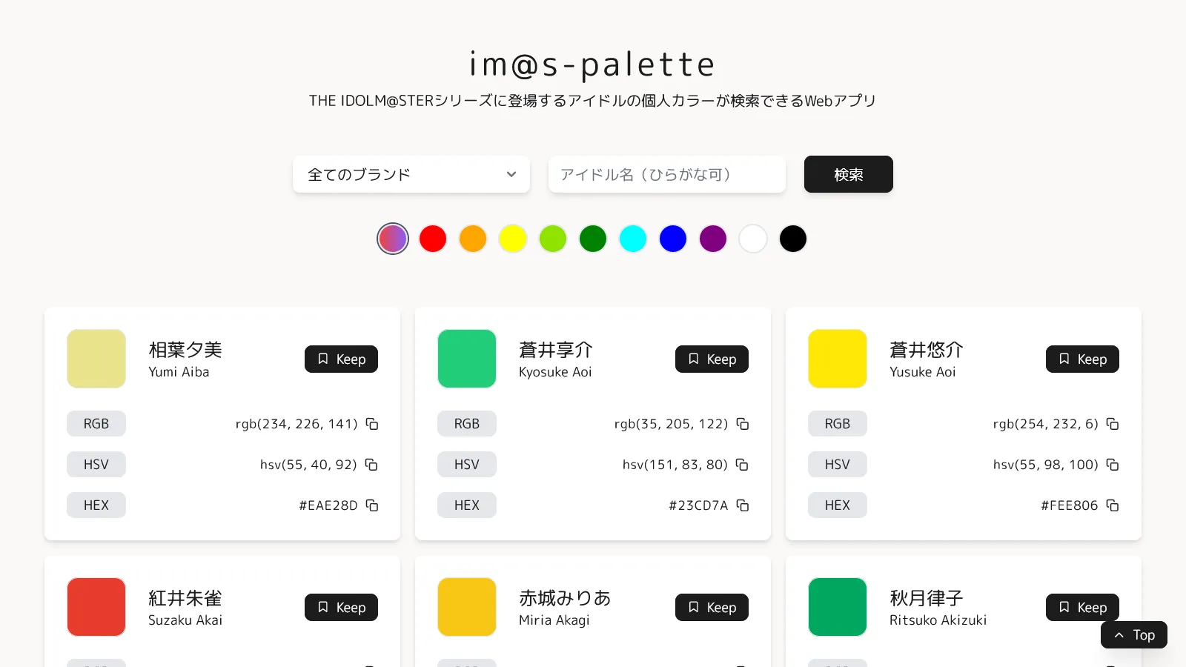Toggle the red color filter circle
This screenshot has width=1186, height=667.
(x=433, y=239)
